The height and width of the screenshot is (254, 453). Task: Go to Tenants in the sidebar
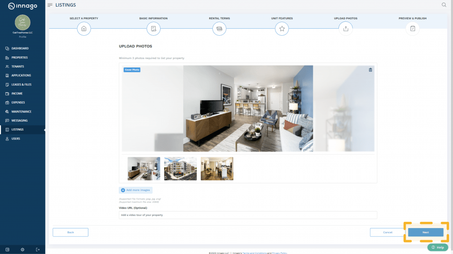18,67
